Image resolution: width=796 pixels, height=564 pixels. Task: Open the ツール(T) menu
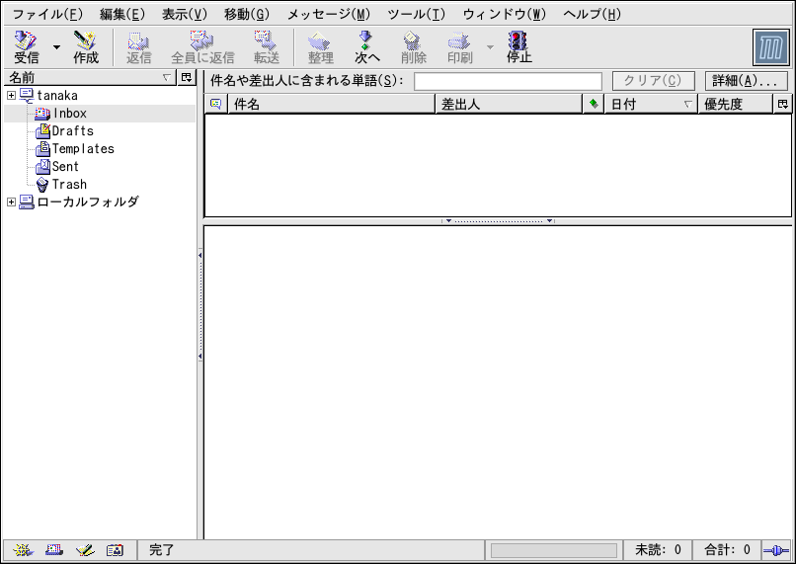(416, 14)
